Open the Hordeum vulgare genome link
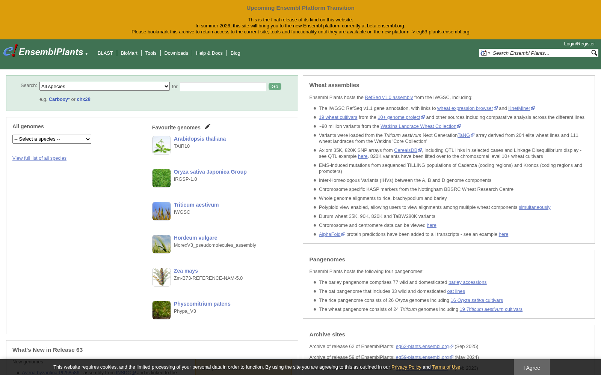Image resolution: width=601 pixels, height=375 pixels. 195,238
